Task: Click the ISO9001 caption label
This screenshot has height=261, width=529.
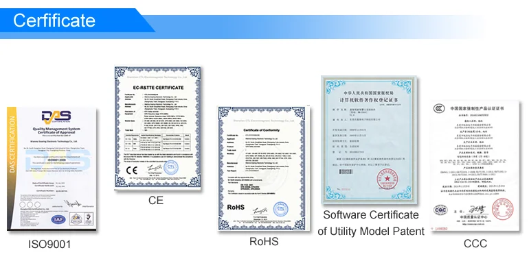Action: (x=49, y=244)
